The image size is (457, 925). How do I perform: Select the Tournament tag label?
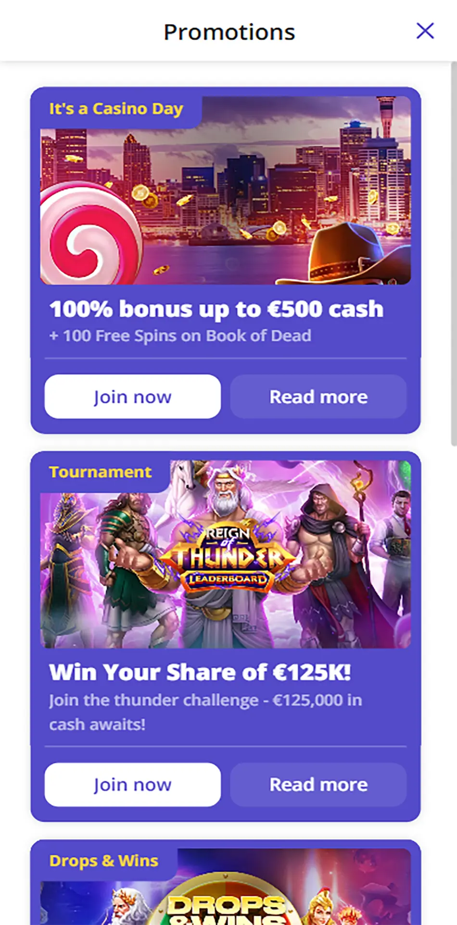[100, 472]
